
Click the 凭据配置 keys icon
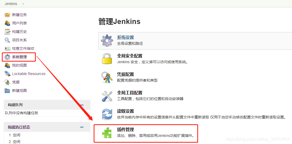pyautogui.click(x=107, y=77)
